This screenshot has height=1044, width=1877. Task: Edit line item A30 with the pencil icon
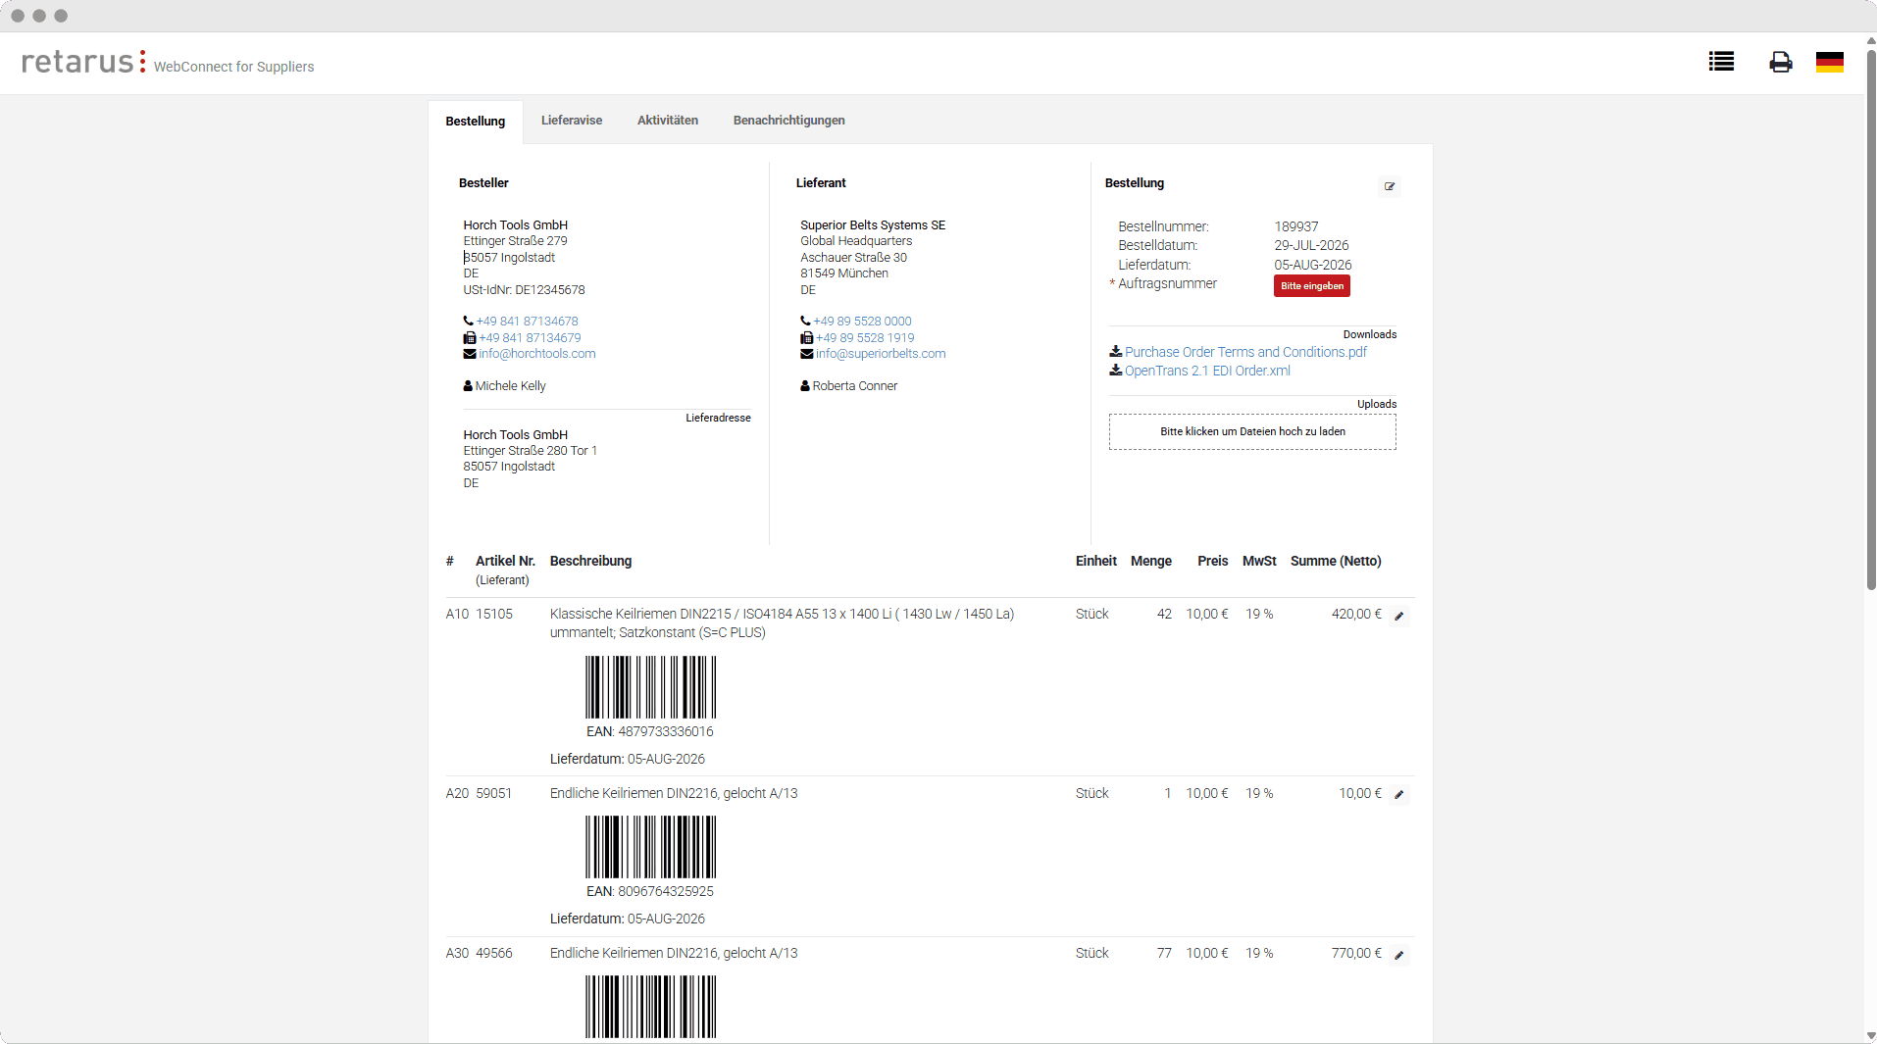click(x=1399, y=956)
